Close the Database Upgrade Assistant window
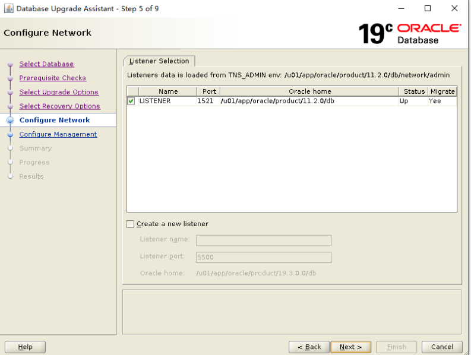Image resolution: width=471 pixels, height=355 pixels. 454,8
